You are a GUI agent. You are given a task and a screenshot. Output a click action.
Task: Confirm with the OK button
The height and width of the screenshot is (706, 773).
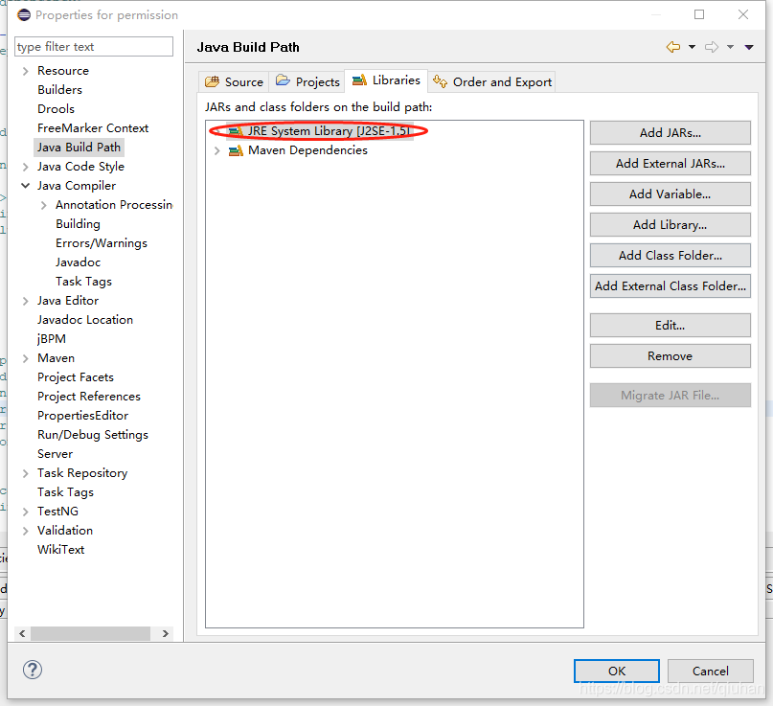point(617,671)
